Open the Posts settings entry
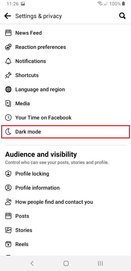The image size is (131, 271). point(65,216)
